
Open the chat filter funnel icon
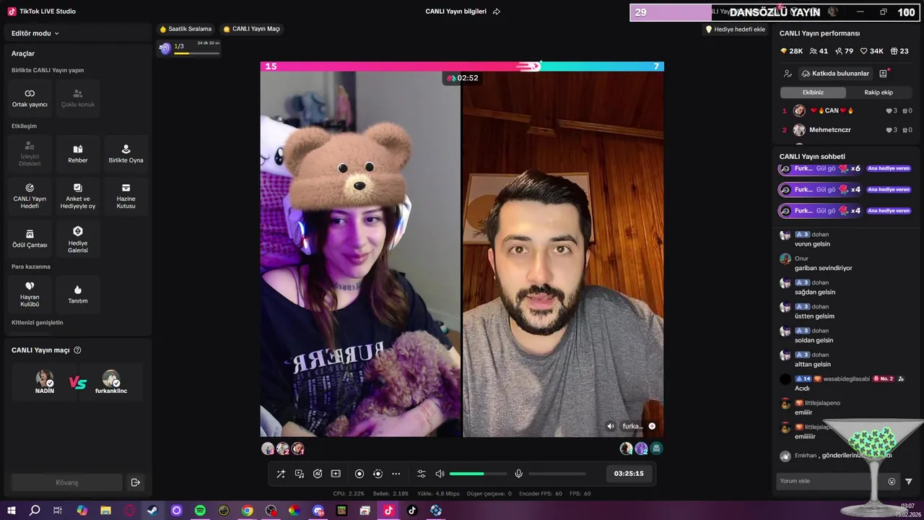(909, 482)
